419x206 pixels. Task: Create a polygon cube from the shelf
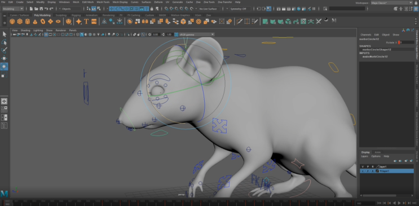[20, 21]
